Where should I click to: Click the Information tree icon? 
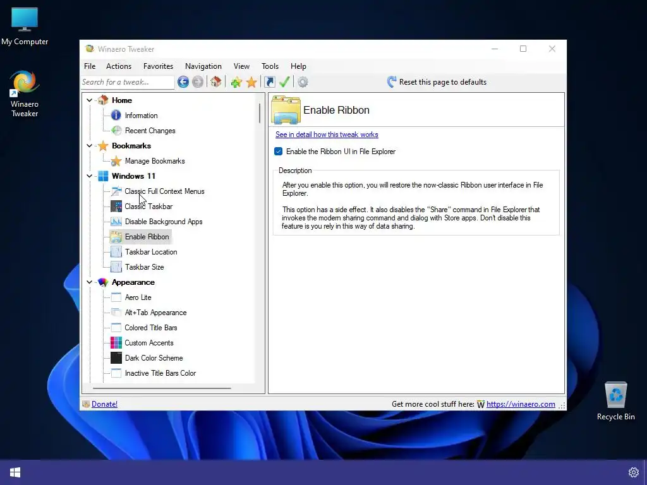click(116, 116)
